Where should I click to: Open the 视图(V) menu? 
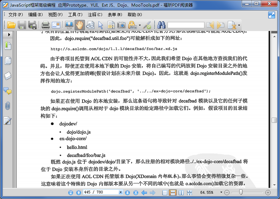tap(55, 15)
